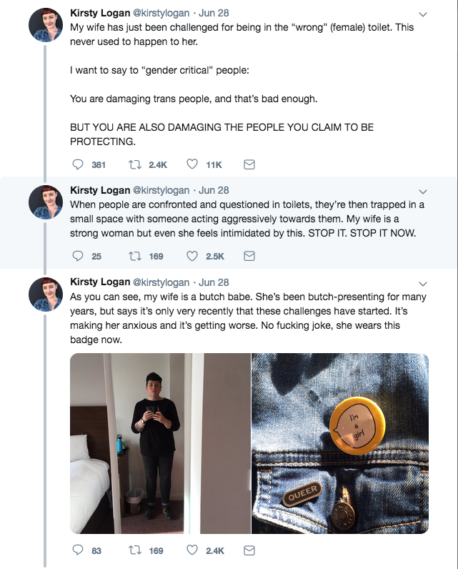Reply to the third tweet with 83 replies
Screen dimensions: 458x569
pyautogui.click(x=79, y=550)
